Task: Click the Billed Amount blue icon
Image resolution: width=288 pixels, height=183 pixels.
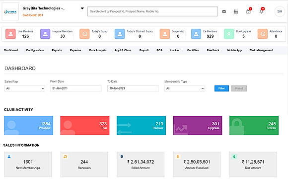Action: (122, 157)
